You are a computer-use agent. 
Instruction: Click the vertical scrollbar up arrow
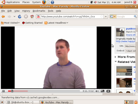click(x=136, y=27)
